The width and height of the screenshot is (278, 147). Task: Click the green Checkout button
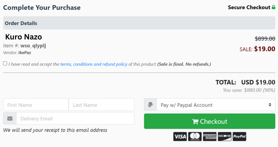[x=210, y=121]
